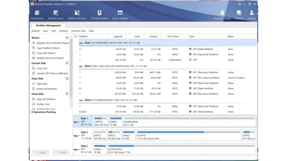The image size is (287, 161).
Task: Open the Dynamic Disk menu
Action: tap(78, 31)
